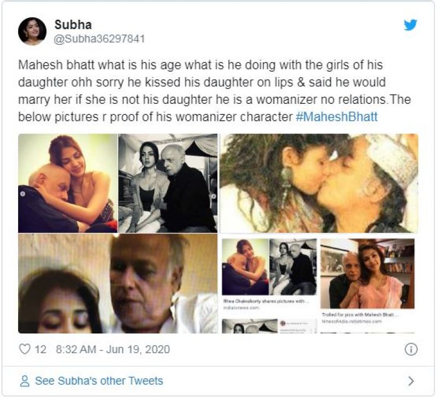Click the right carousel arrow on black-and-white photo
Viewport: 438px width, 398px height.
coord(214,195)
